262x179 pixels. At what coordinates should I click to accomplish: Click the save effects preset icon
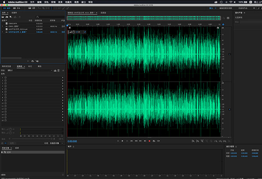pyautogui.click(x=55, y=70)
